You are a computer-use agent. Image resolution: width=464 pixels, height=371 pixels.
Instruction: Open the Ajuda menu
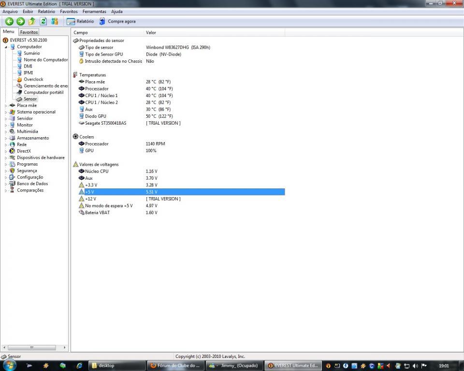[x=117, y=12]
